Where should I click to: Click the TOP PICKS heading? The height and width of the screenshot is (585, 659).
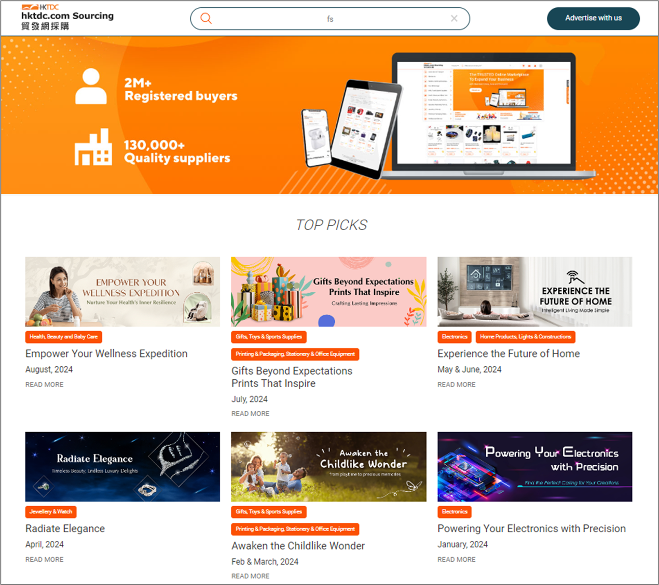pyautogui.click(x=332, y=225)
